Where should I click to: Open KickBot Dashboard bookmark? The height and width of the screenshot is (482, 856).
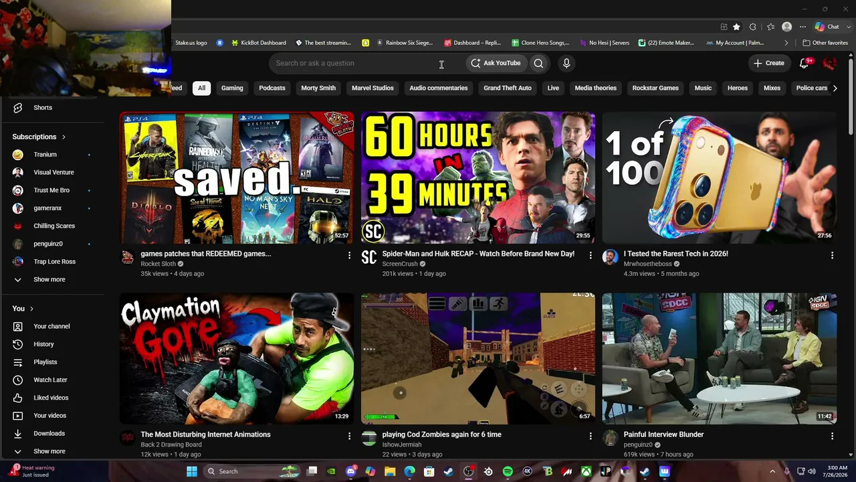[x=259, y=43]
